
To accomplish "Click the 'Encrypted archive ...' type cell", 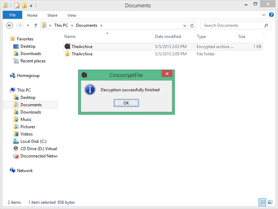I will point(215,47).
